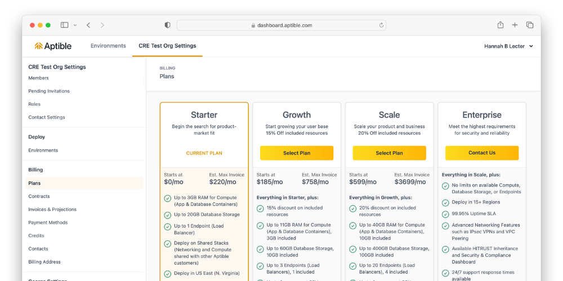Click the Enterprise Contact Us button

click(482, 153)
